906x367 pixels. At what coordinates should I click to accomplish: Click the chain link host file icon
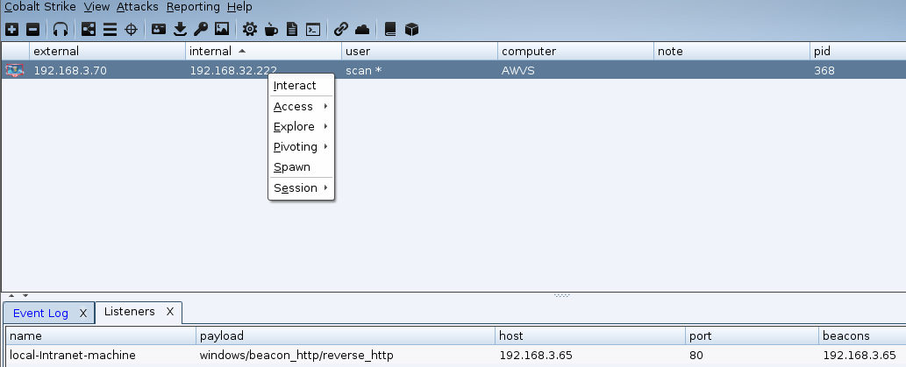341,29
